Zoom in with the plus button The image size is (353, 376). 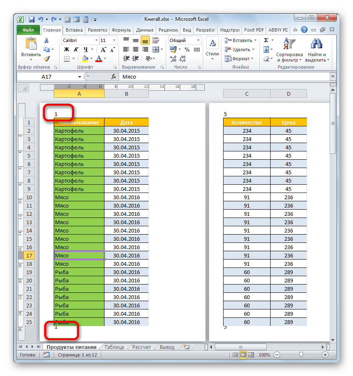(325, 355)
